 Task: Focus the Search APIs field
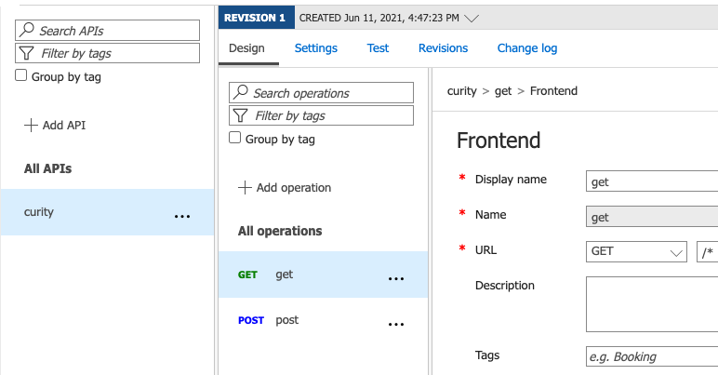coord(107,30)
